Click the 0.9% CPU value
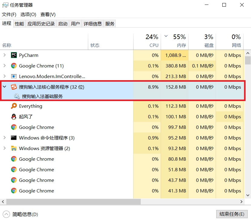251x223 pixels. pyautogui.click(x=153, y=138)
